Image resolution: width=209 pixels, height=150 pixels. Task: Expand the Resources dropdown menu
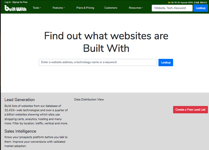pos(136,8)
